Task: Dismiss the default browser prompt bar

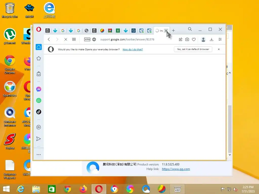Action: [219, 49]
